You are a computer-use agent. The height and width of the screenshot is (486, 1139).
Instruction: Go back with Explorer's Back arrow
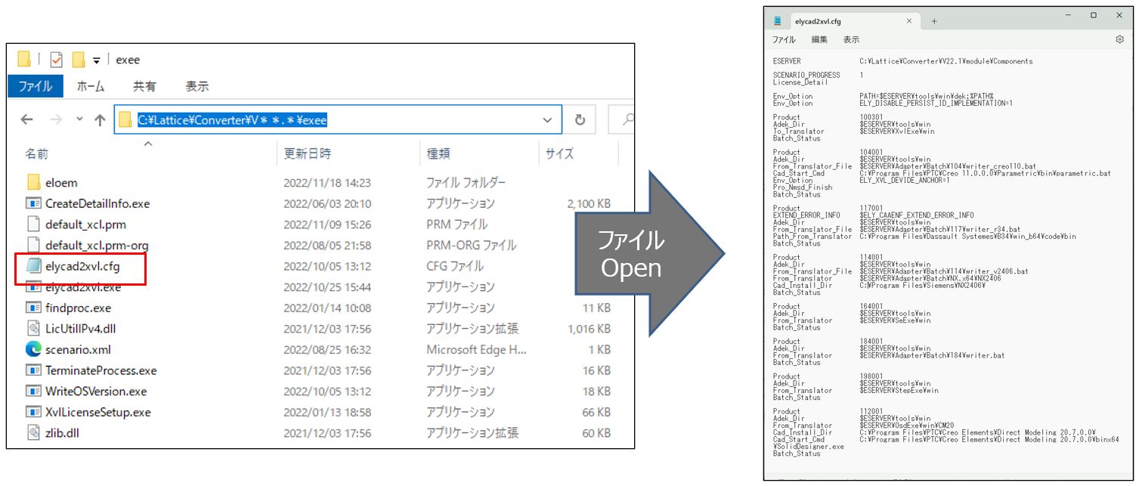tap(26, 119)
